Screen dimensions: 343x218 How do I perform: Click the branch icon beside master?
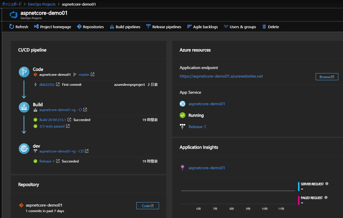pyautogui.click(x=75, y=75)
